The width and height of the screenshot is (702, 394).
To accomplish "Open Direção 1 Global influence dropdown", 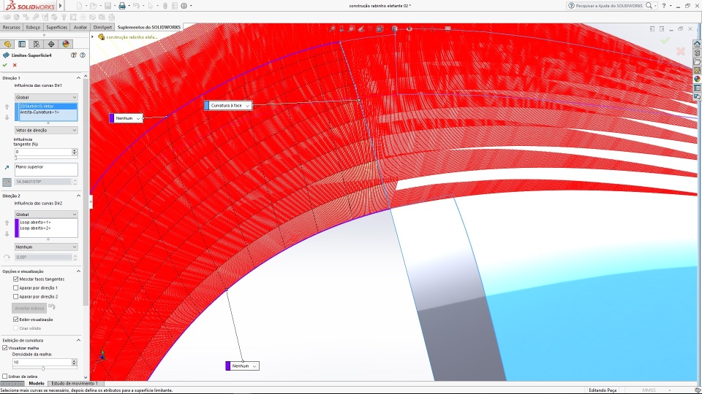I will tap(46, 97).
